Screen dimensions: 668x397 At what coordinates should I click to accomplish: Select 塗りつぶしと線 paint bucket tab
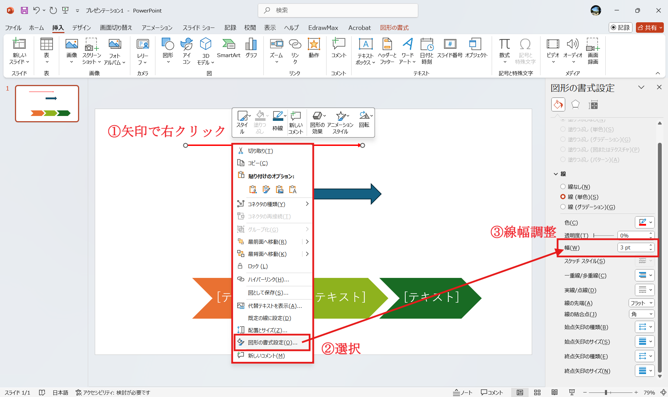point(558,104)
